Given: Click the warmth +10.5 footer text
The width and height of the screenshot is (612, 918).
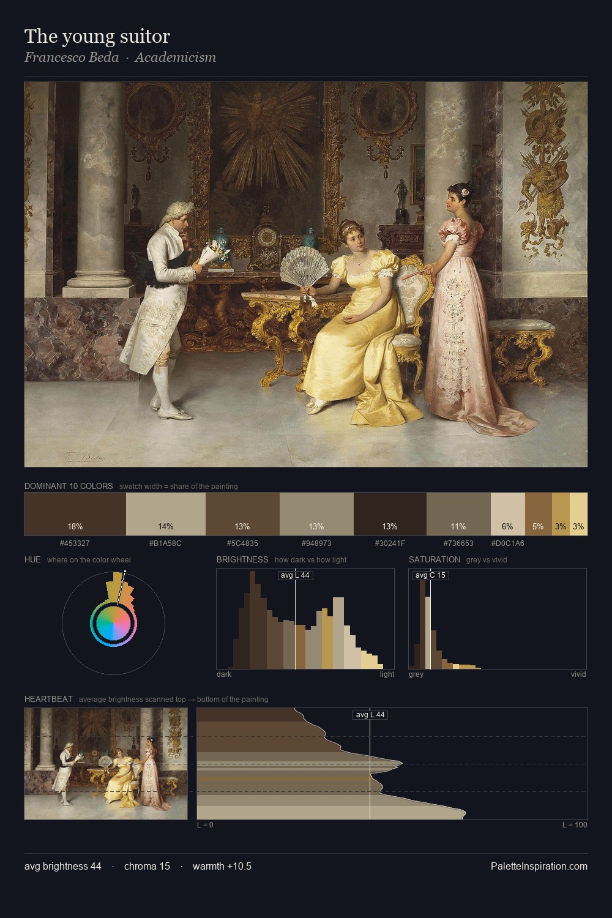Looking at the screenshot, I should (x=222, y=867).
